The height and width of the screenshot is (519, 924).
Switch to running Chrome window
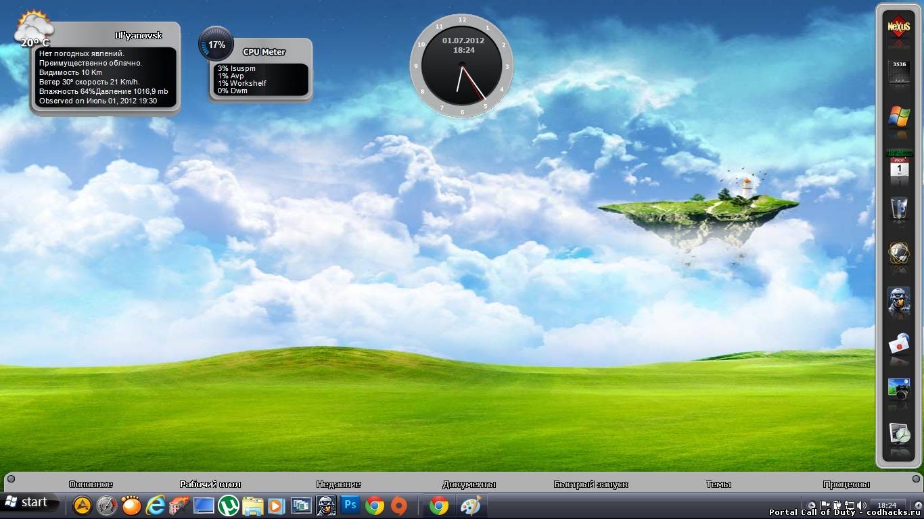point(438,505)
